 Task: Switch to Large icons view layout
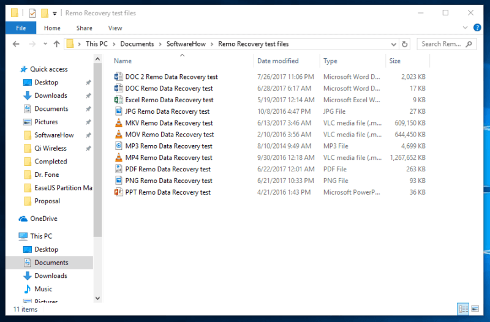(x=475, y=309)
